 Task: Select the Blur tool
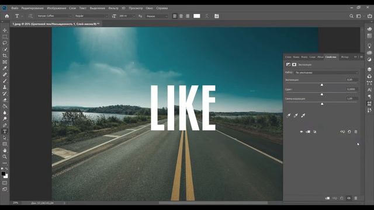coord(5,113)
